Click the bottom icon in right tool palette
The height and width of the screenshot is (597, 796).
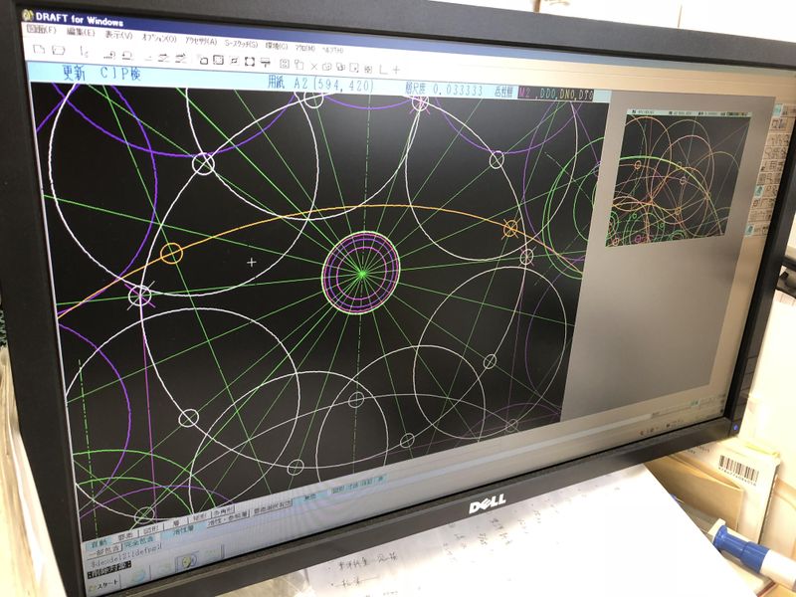[759, 226]
